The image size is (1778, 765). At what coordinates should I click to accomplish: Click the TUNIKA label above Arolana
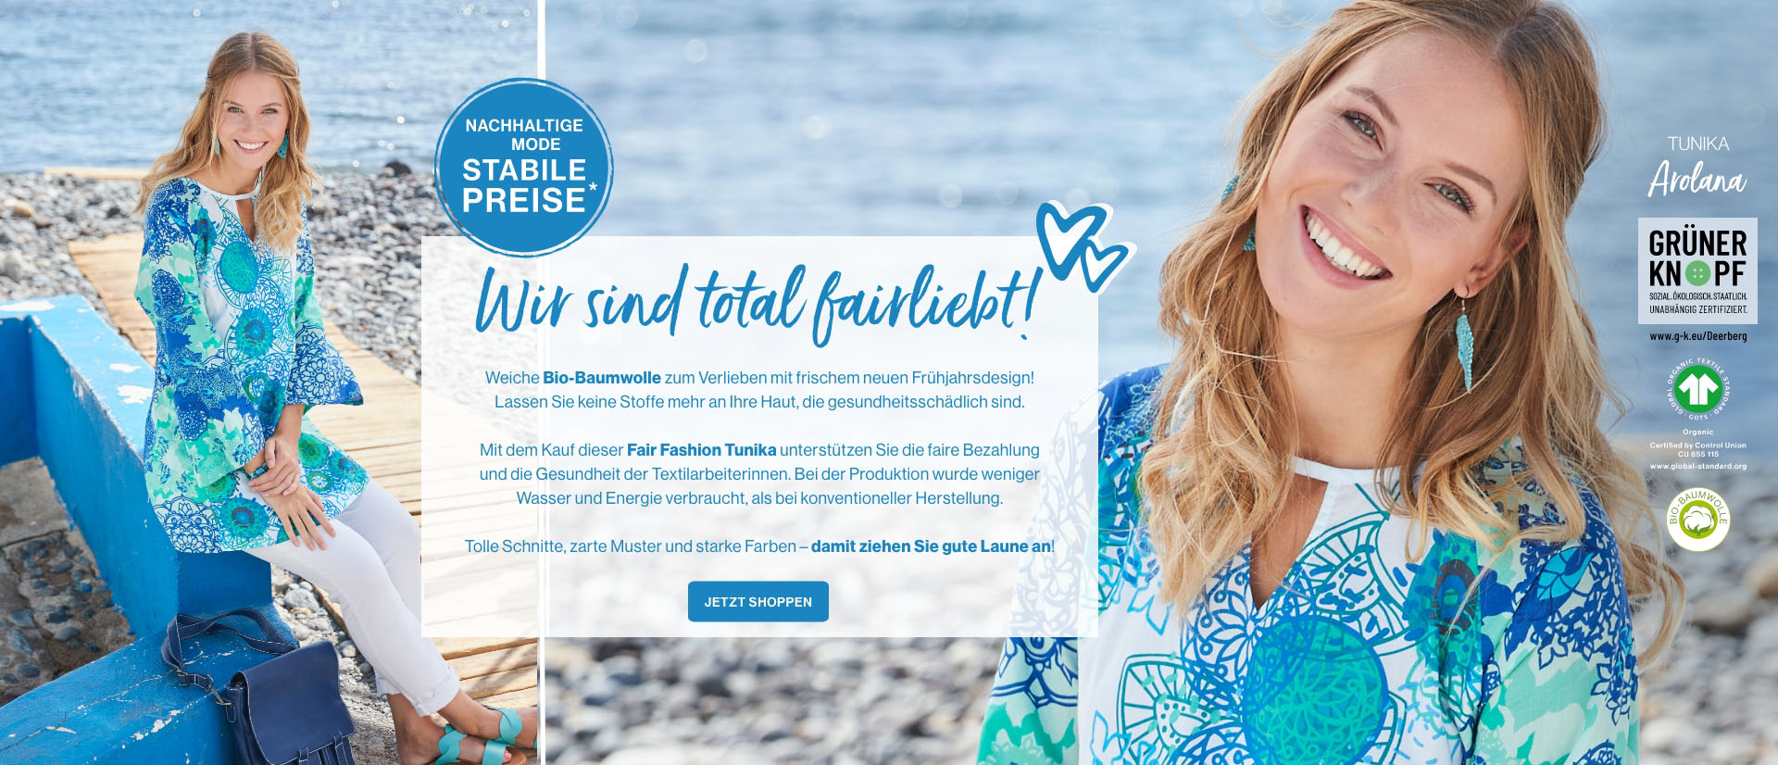click(1697, 144)
